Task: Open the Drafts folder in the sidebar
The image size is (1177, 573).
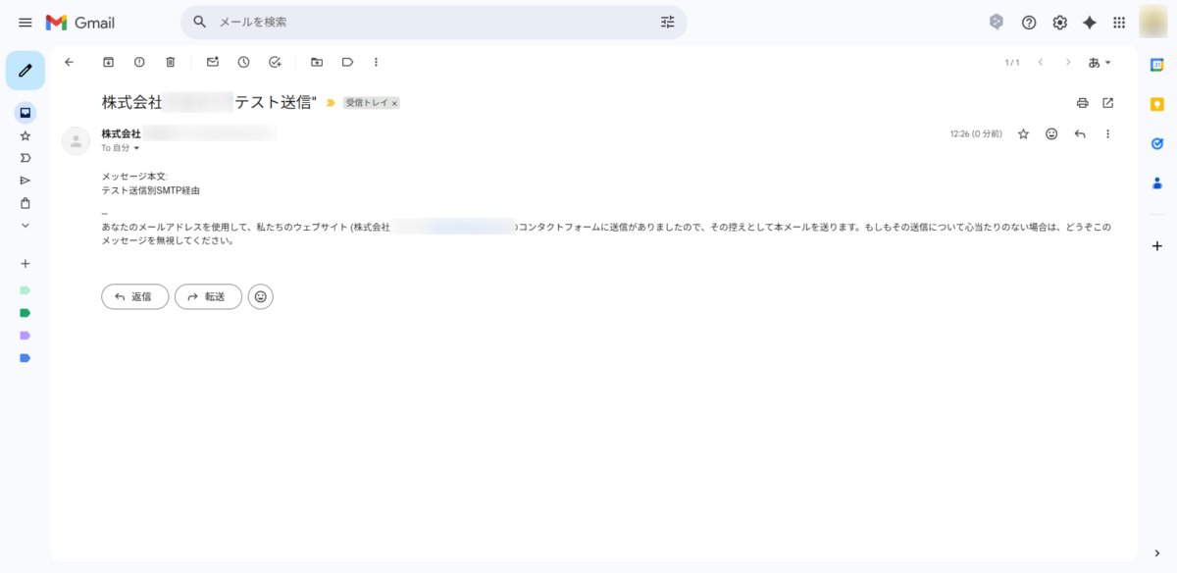Action: click(26, 203)
